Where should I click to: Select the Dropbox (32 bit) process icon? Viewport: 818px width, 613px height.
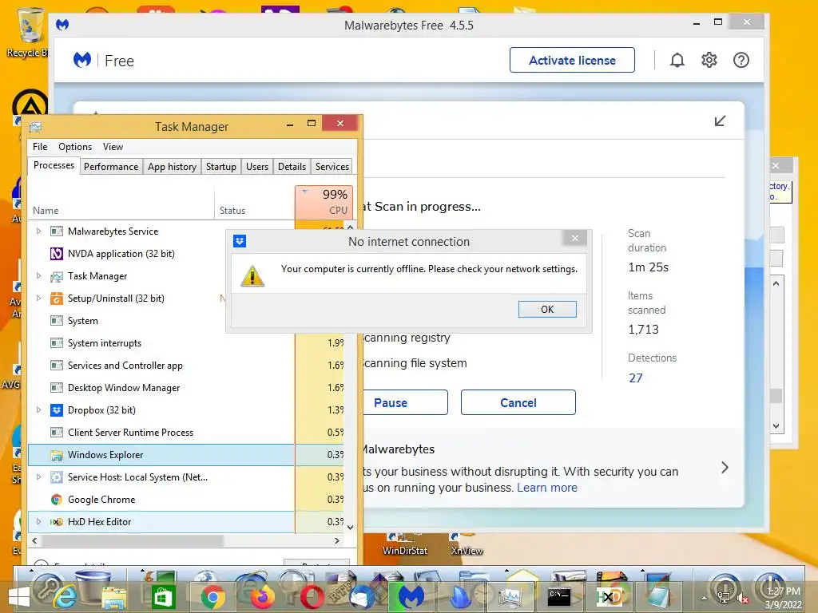click(x=57, y=410)
